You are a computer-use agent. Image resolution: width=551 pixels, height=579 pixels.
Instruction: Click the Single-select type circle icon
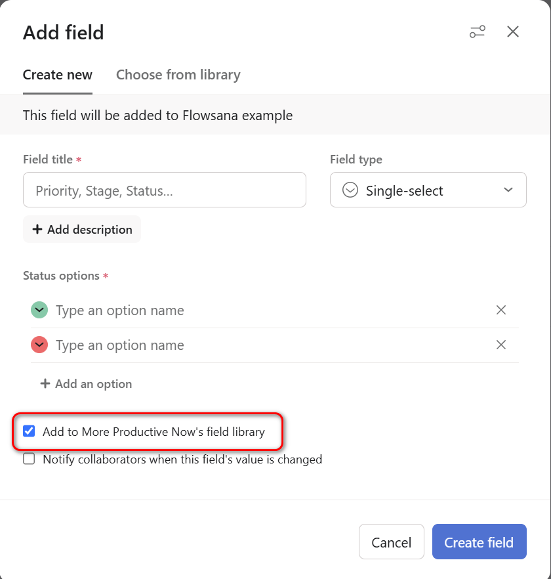(x=351, y=190)
